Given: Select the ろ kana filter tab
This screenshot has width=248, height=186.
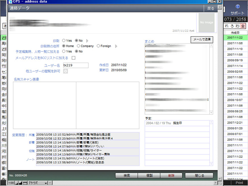Looking at the screenshot, I should point(232,26).
